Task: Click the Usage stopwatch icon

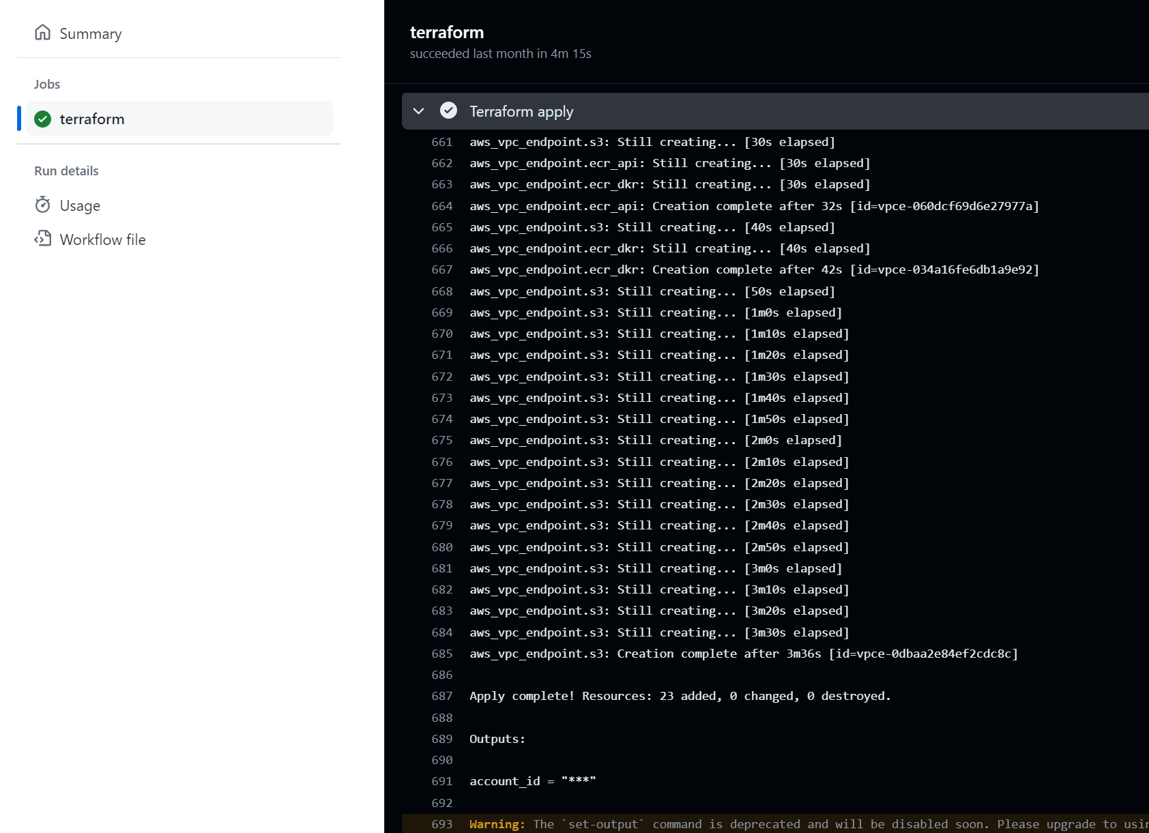Action: coord(43,205)
